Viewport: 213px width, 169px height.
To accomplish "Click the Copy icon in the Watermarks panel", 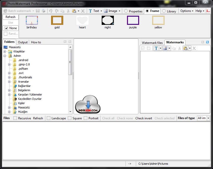I will 174,48.
